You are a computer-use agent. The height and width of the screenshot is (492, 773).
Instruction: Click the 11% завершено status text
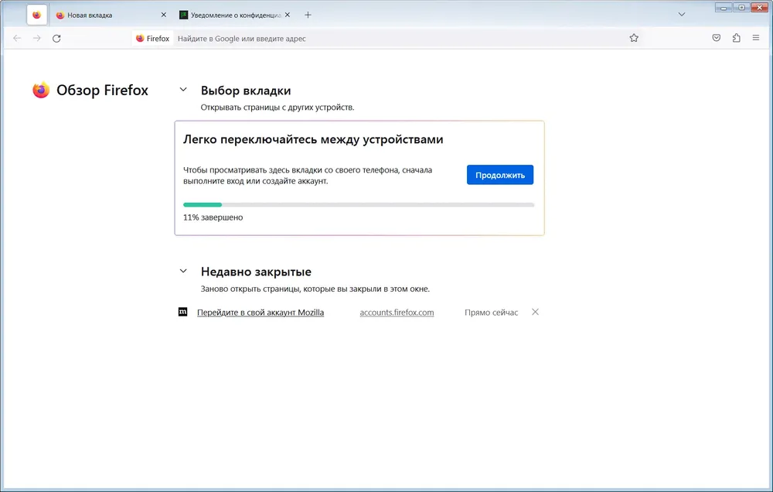[213, 217]
